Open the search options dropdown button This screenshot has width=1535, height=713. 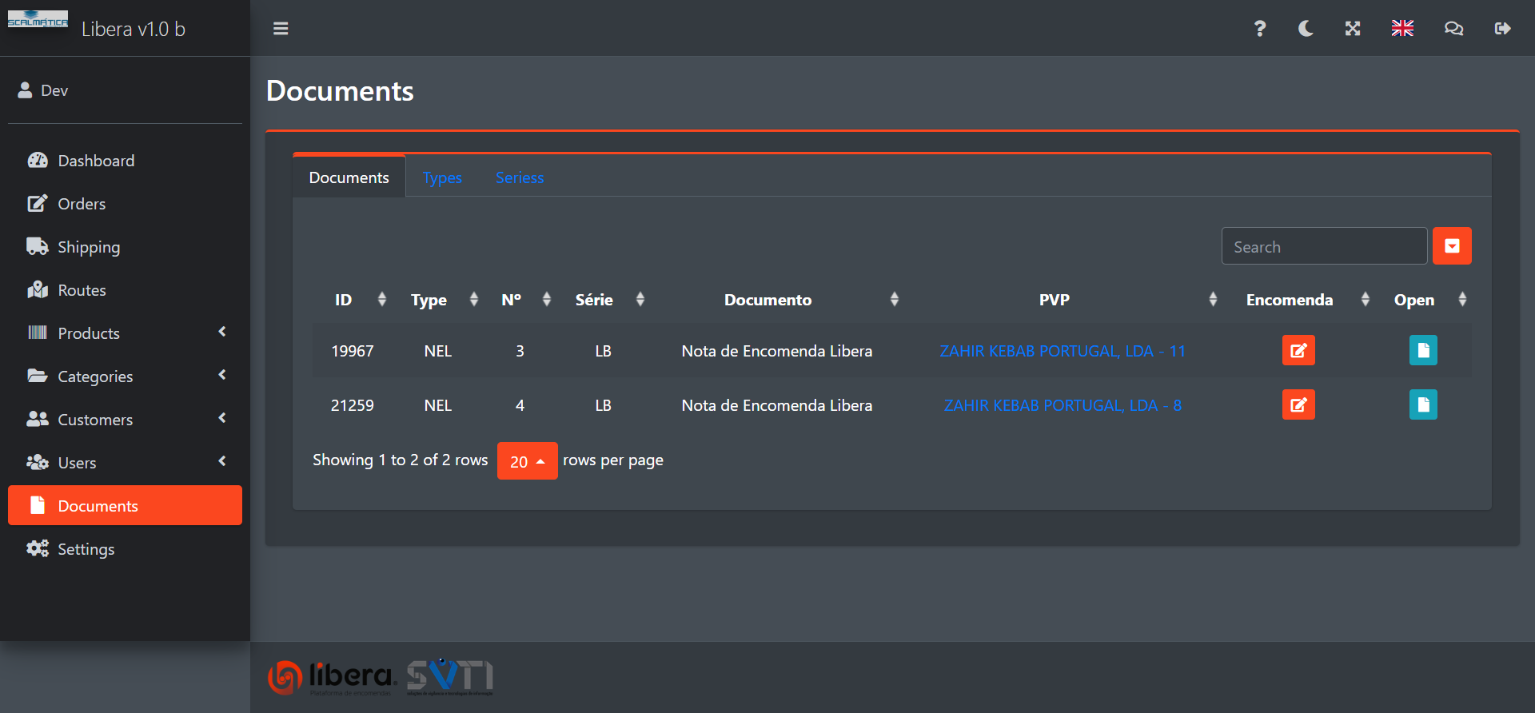point(1452,246)
